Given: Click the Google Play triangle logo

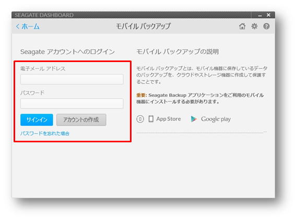Looking at the screenshot, I should pos(194,119).
